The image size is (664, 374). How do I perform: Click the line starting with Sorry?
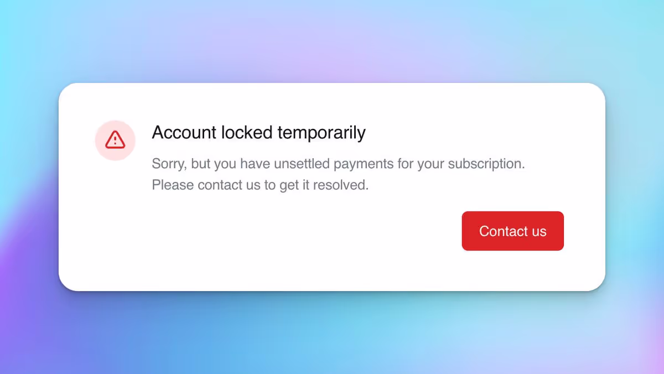[338, 164]
